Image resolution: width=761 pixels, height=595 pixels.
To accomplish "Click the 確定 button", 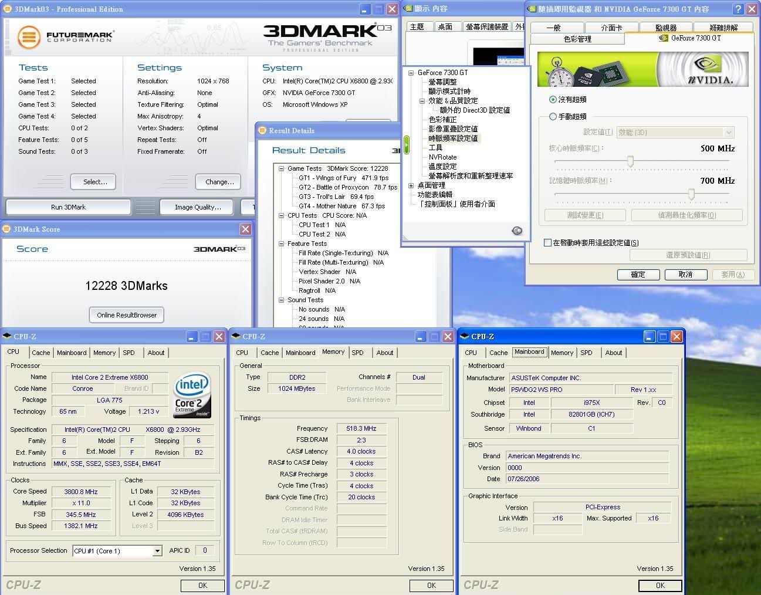I will pyautogui.click(x=638, y=275).
